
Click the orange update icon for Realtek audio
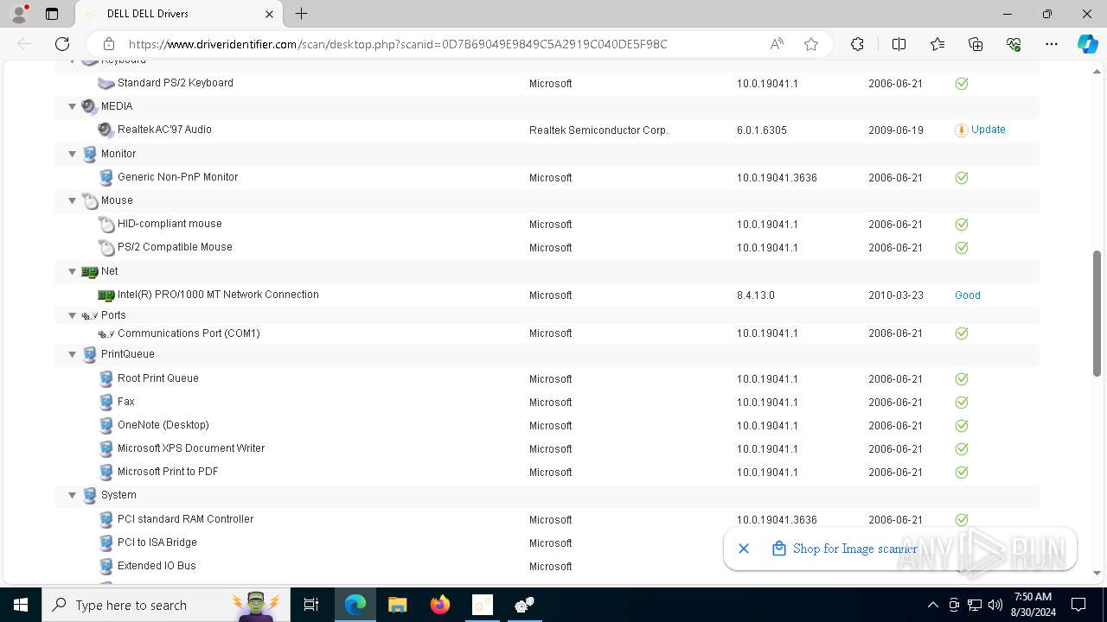[x=961, y=130]
